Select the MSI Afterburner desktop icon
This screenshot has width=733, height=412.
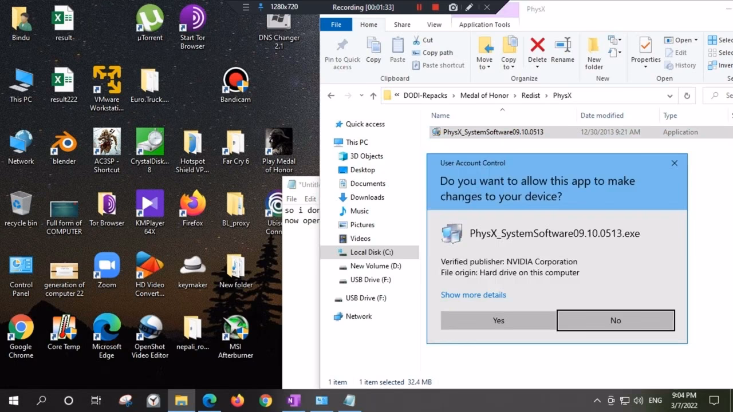pos(235,336)
